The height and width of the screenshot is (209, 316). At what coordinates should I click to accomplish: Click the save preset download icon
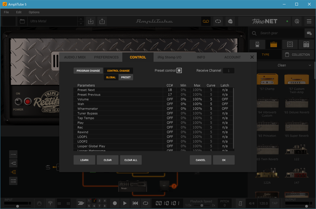click(91, 21)
